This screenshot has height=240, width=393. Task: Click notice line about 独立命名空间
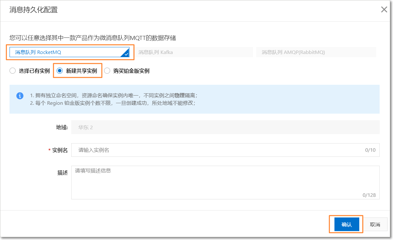(x=114, y=96)
